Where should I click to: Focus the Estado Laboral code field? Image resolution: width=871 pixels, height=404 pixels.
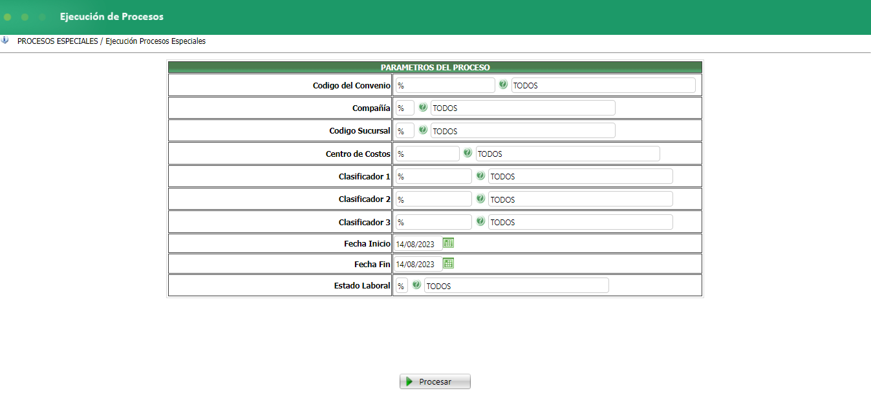[402, 285]
